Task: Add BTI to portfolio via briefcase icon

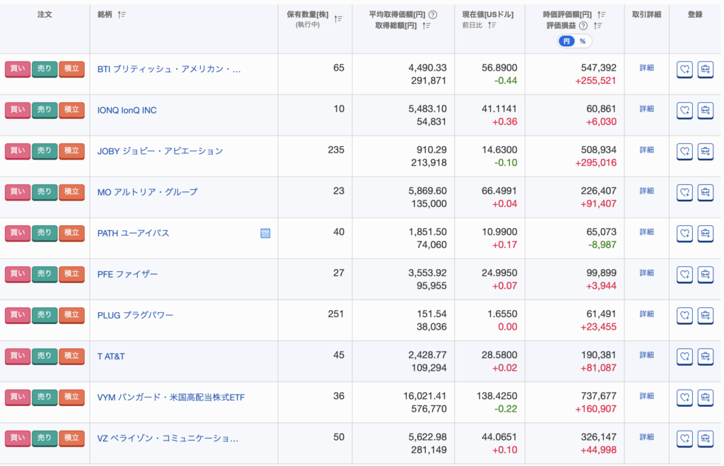Action: (x=705, y=70)
